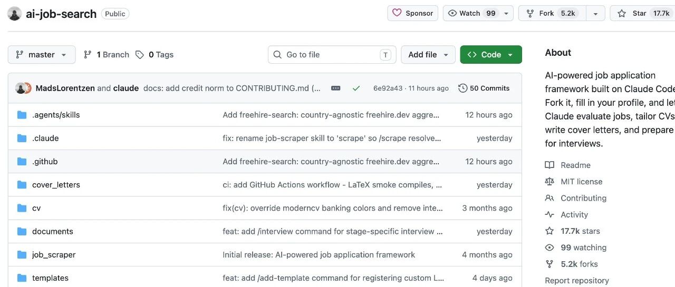Click the folder icon next to cover_letters
Viewport: 675px width, 287px height.
[x=22, y=184]
